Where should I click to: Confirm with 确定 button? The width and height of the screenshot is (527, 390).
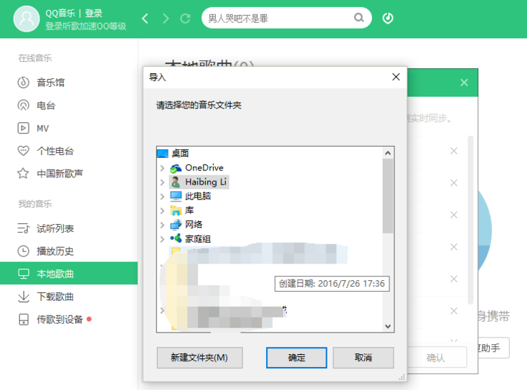click(296, 358)
